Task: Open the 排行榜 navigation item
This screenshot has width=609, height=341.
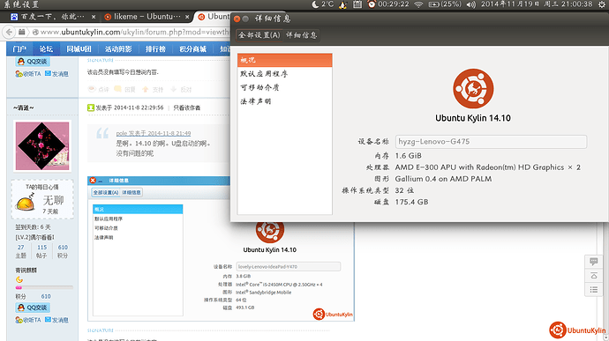Action: pos(155,48)
